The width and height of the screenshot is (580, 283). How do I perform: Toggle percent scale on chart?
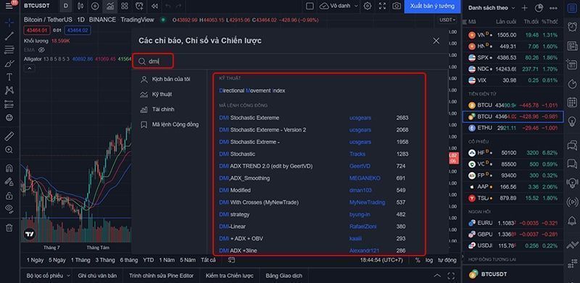(x=418, y=260)
